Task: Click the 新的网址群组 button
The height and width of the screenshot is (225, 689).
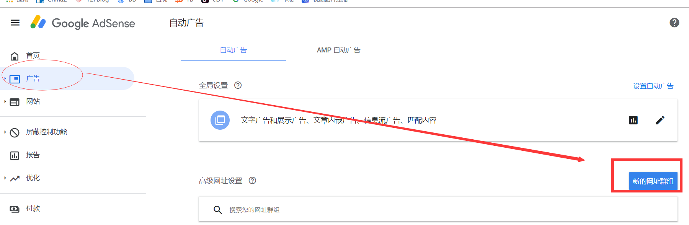Action: point(653,181)
